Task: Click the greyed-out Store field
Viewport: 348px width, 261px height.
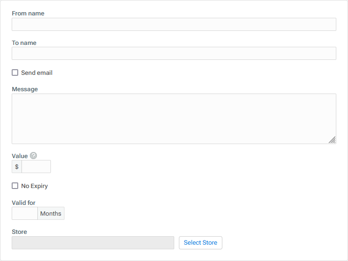Action: [93, 243]
